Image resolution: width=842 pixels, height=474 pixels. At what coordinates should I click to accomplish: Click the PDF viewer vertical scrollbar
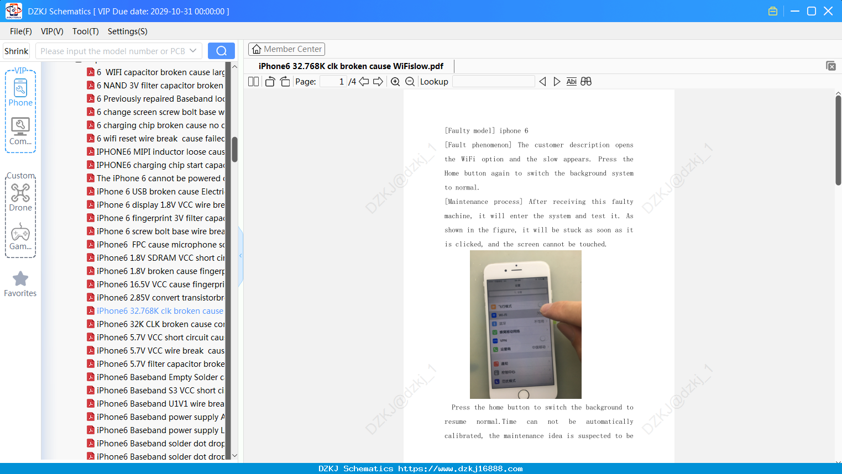(x=838, y=140)
